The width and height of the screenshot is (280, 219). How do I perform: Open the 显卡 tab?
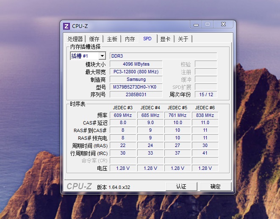165,39
